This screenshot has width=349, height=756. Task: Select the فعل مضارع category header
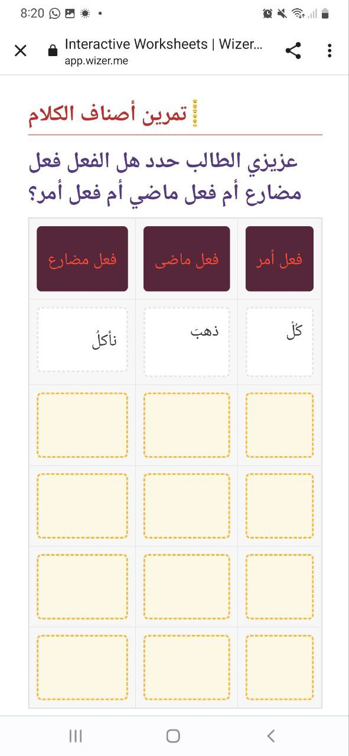[x=82, y=259]
